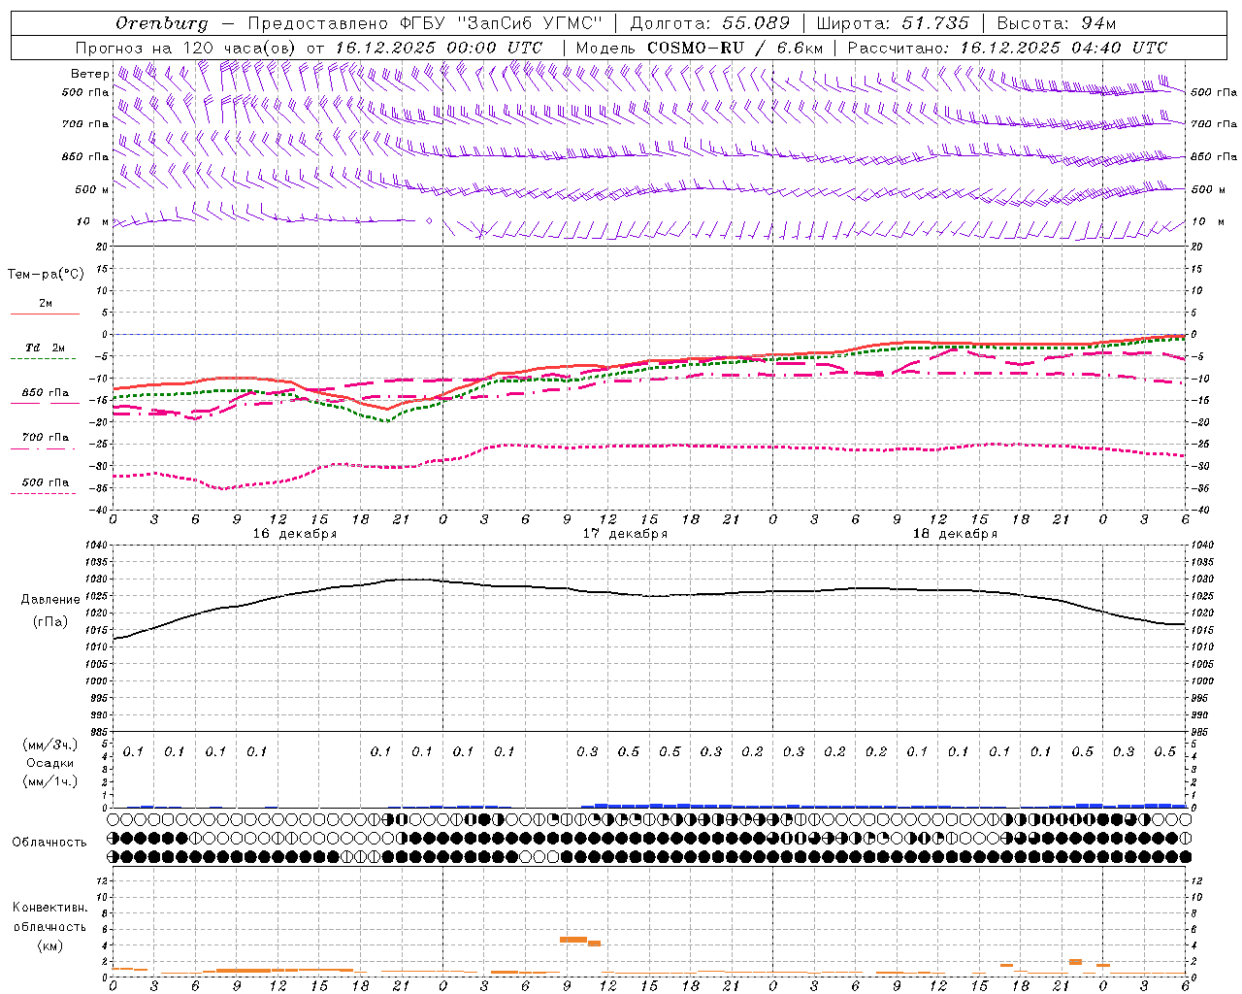Click tallest orange convective bar near 5 км
Image resolution: width=1242 pixels, height=994 pixels.
click(x=573, y=940)
